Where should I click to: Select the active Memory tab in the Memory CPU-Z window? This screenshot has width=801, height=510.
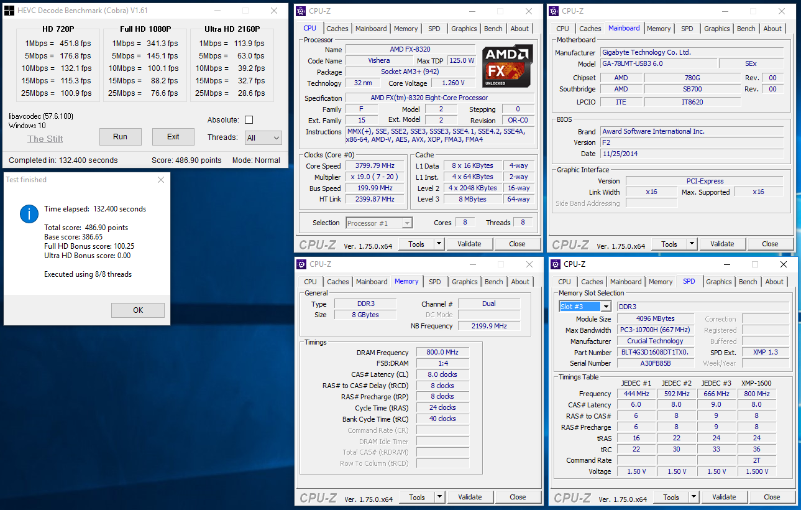click(406, 281)
